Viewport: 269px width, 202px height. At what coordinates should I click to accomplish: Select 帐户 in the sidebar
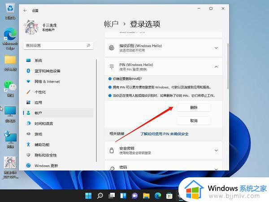(58, 113)
